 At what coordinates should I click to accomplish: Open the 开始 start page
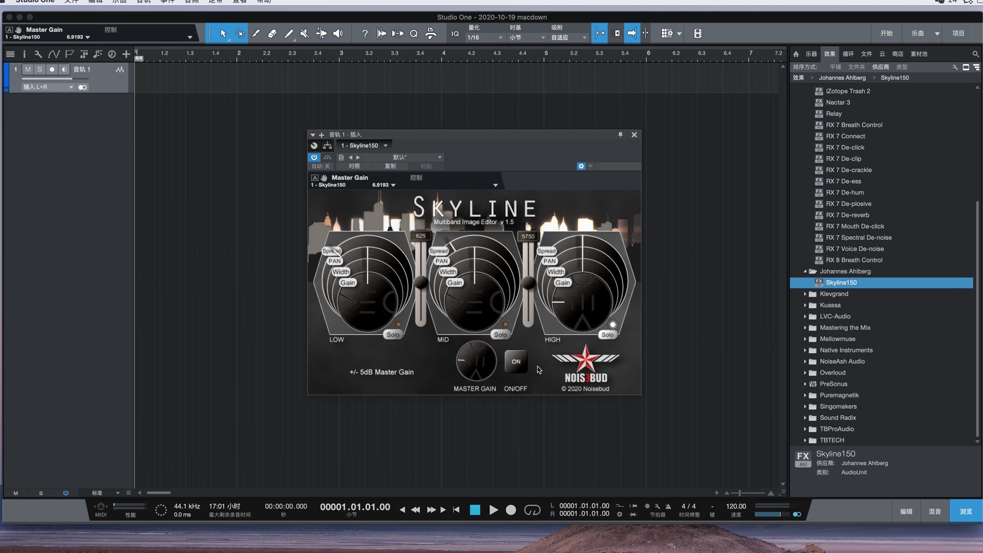(886, 33)
